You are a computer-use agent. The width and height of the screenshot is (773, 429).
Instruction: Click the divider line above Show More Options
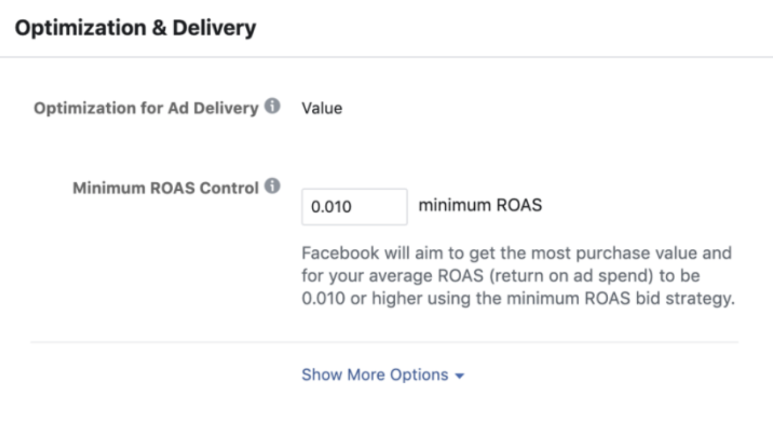coord(384,342)
